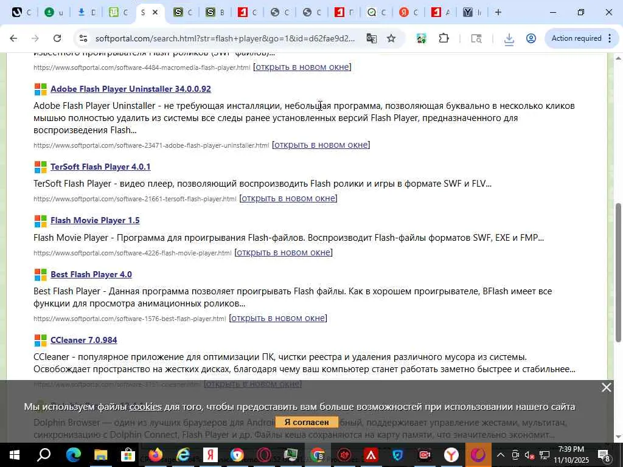Click scrollbar up arrow
This screenshot has height=467, width=623.
coord(618,58)
